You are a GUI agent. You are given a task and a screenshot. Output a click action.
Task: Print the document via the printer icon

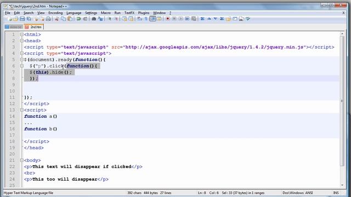point(48,19)
